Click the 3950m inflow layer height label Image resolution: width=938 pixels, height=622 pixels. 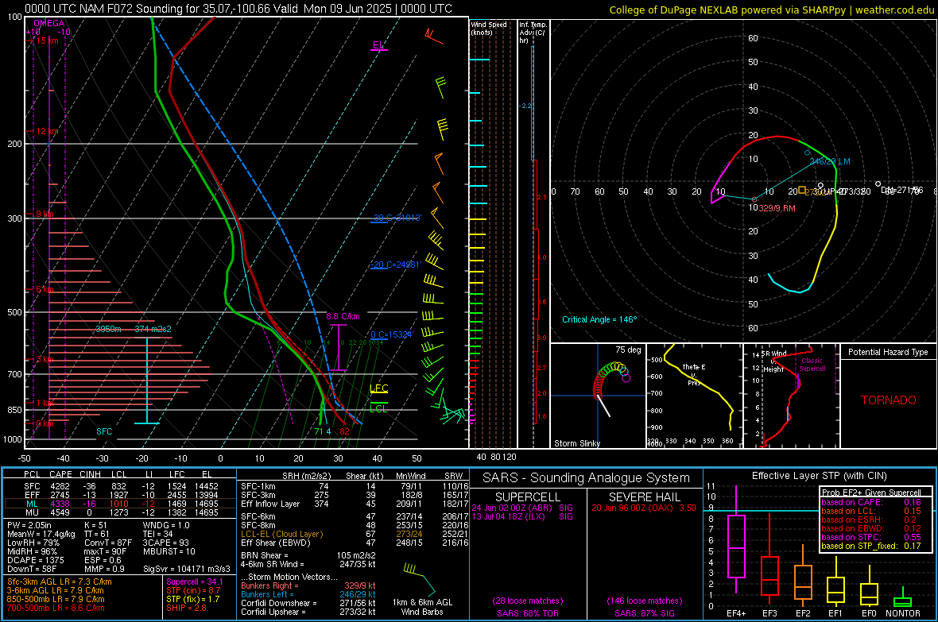108,330
